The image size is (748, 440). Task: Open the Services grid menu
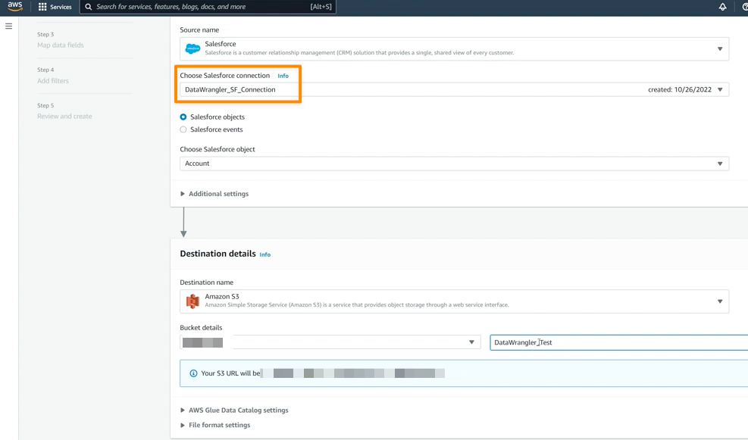coord(42,7)
